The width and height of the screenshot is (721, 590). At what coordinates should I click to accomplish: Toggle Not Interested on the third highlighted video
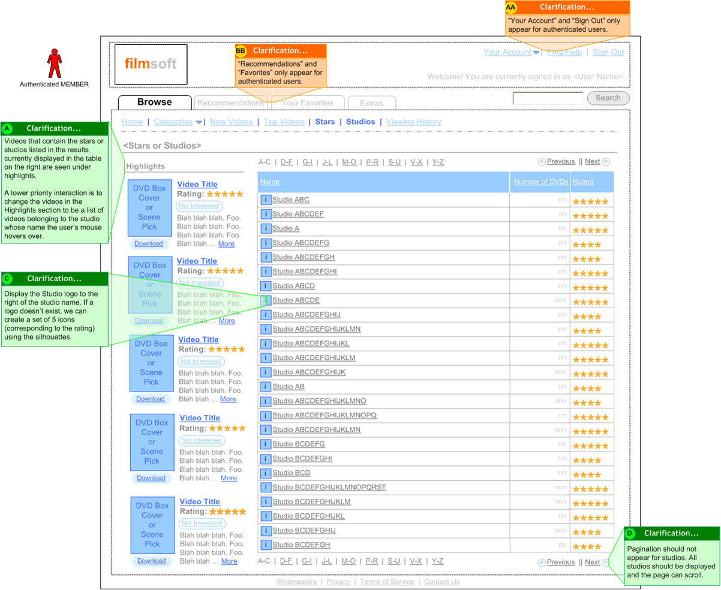pyautogui.click(x=202, y=362)
